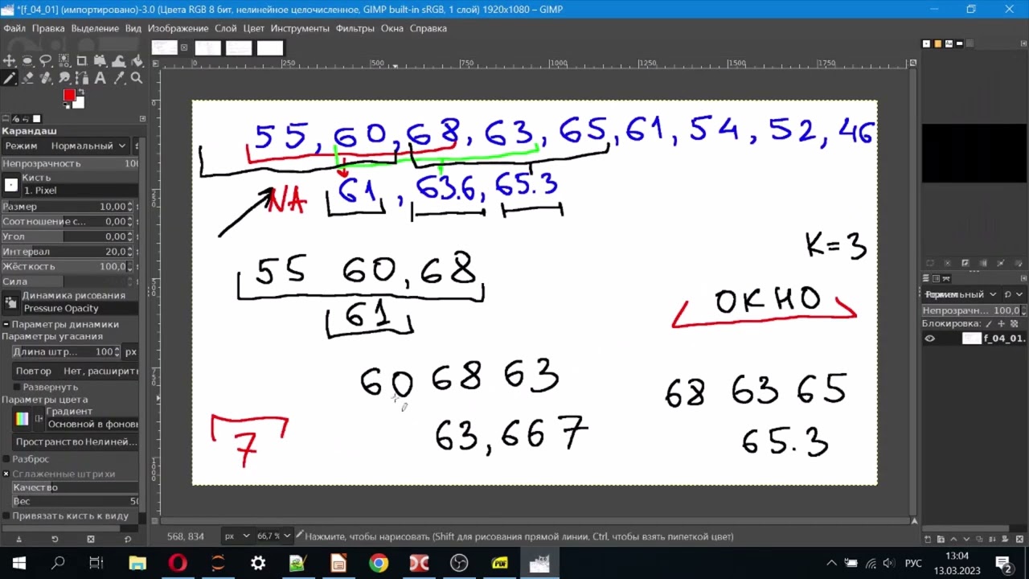The height and width of the screenshot is (579, 1029).
Task: Open the Windows Start menu
Action: (18, 563)
